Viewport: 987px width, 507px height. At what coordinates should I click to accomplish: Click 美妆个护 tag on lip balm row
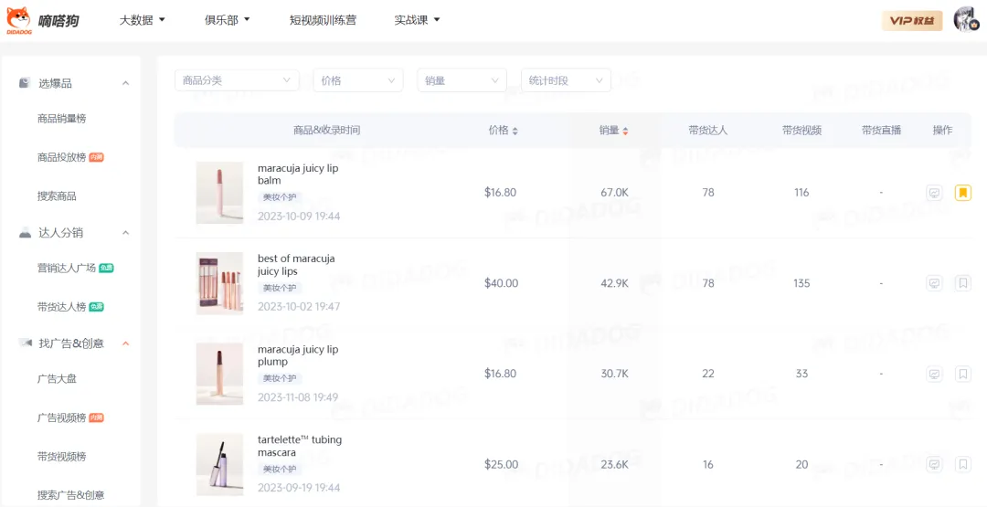(280, 197)
